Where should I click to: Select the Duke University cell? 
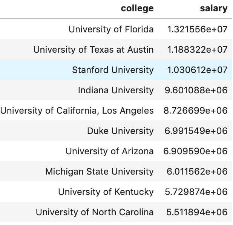[x=120, y=131]
